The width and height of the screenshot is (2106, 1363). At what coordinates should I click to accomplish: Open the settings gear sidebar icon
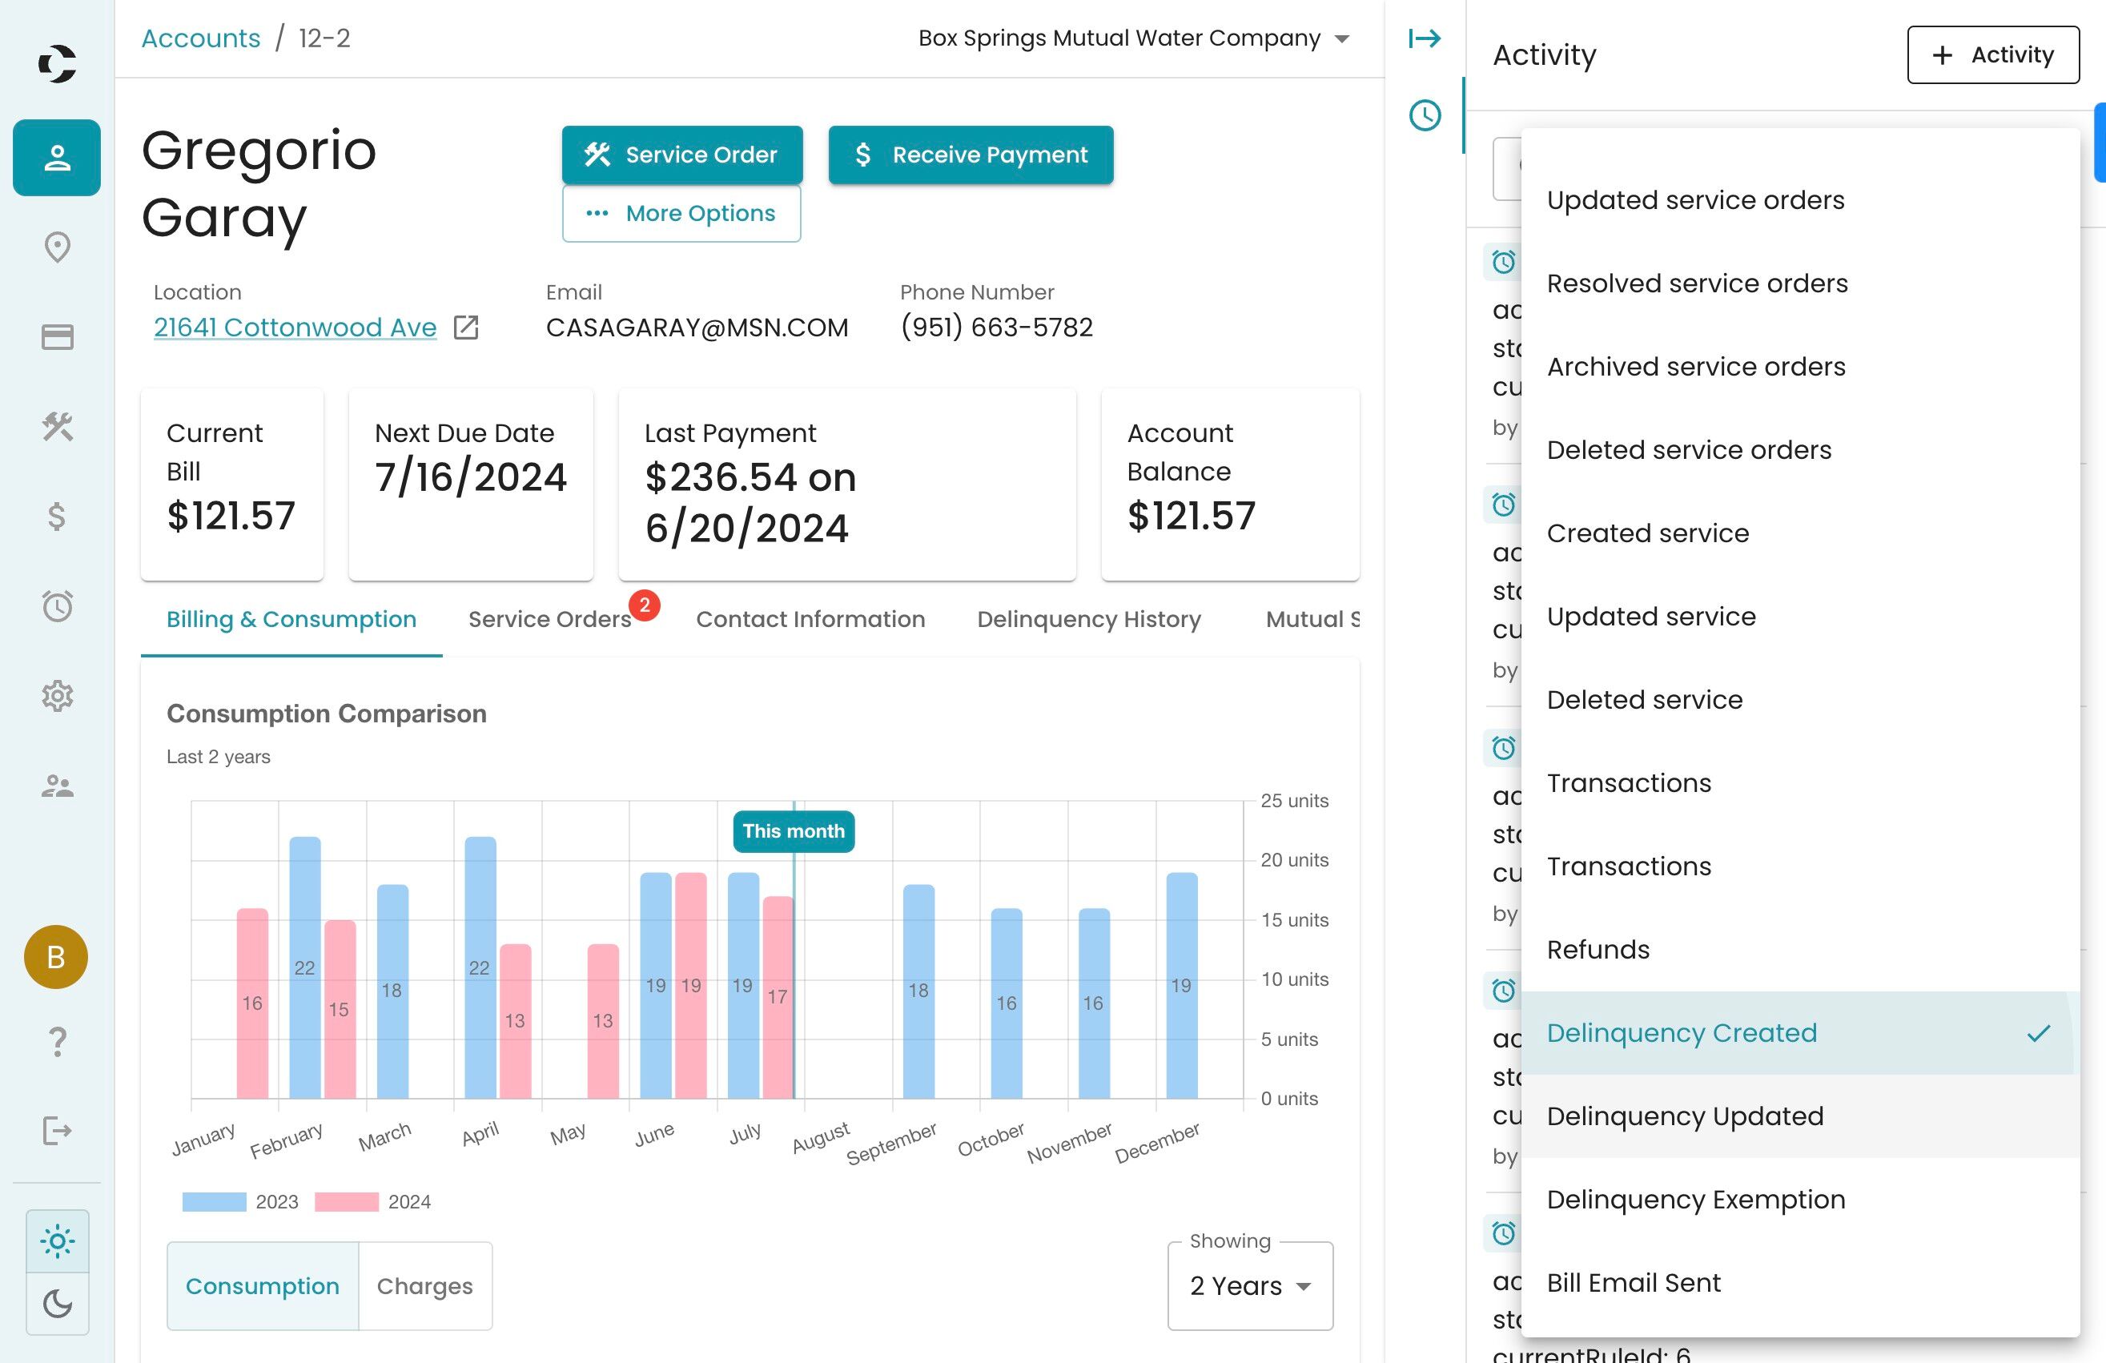pos(57,696)
